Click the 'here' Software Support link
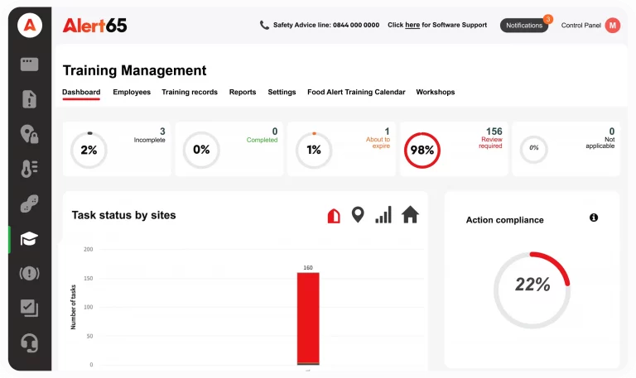Screen dimensions: 636x378 tap(412, 26)
